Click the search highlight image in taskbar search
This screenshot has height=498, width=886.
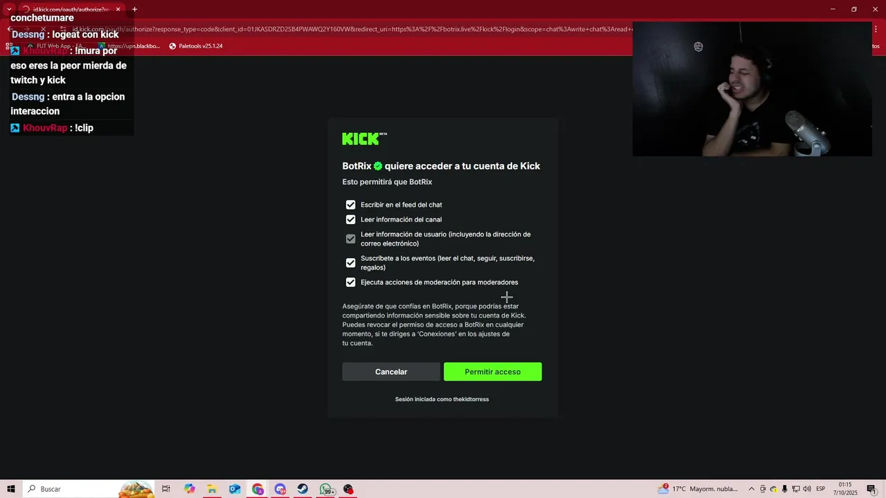coord(136,489)
